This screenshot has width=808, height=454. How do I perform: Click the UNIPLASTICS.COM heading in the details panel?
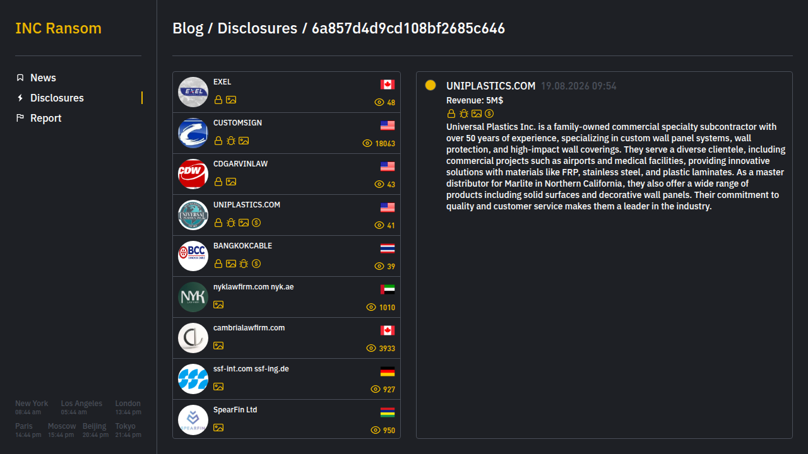coord(490,86)
